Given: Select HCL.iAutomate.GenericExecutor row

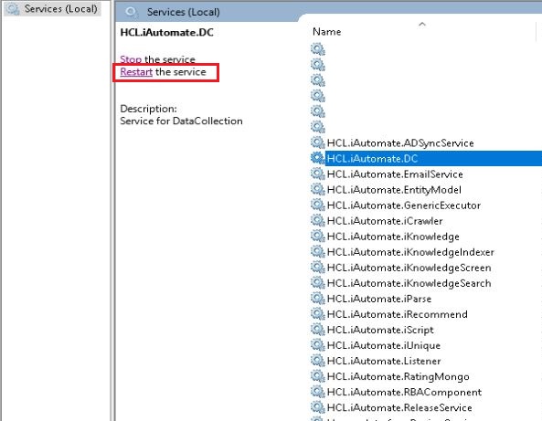Looking at the screenshot, I should pyautogui.click(x=404, y=205).
